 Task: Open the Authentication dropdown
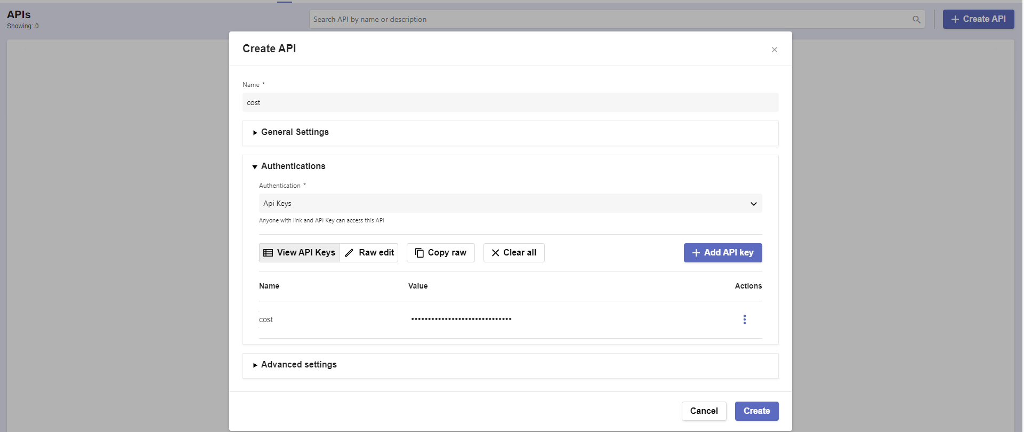pos(510,203)
